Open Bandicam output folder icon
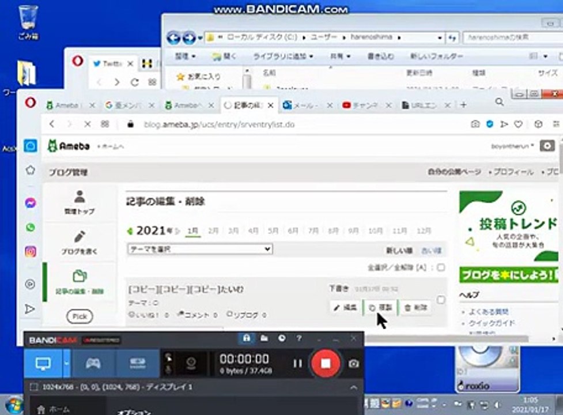563x415 pixels. click(x=265, y=338)
